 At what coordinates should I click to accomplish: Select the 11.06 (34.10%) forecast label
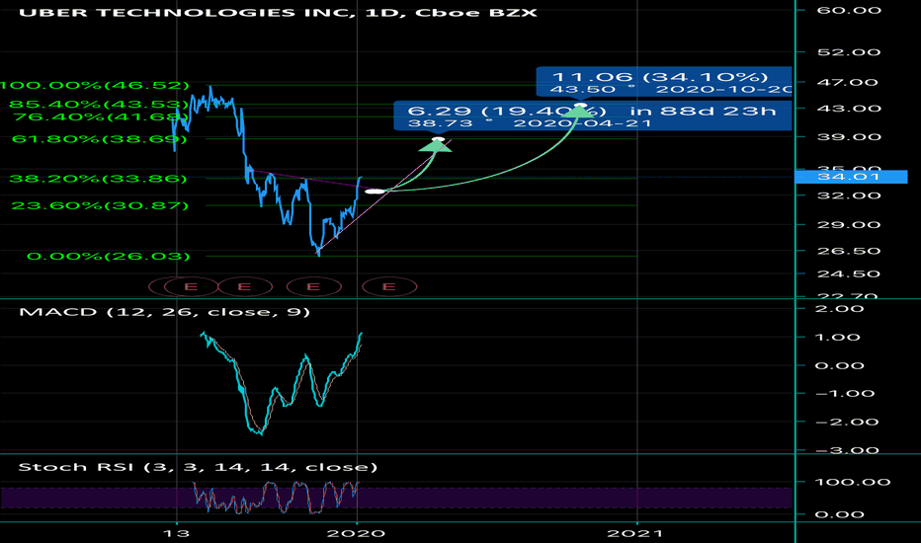coord(664,82)
